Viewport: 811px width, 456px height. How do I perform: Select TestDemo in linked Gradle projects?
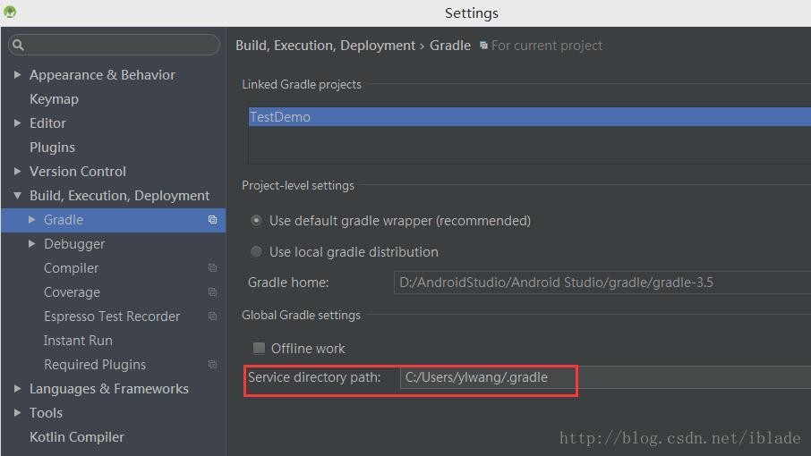pos(280,117)
